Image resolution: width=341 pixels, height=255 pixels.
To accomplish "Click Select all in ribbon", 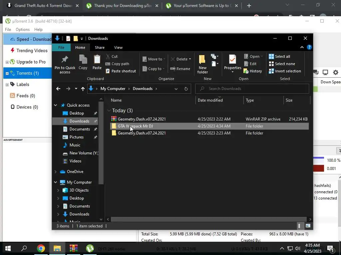I will [x=279, y=56].
